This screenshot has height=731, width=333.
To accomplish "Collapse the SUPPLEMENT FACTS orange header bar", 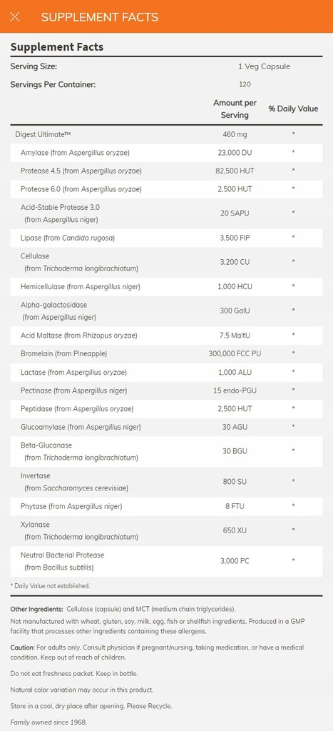I will tap(166, 17).
